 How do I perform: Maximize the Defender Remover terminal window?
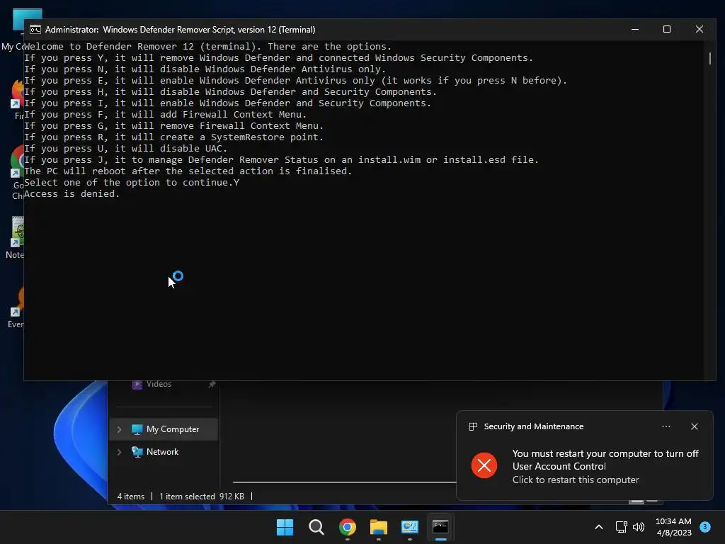click(667, 29)
